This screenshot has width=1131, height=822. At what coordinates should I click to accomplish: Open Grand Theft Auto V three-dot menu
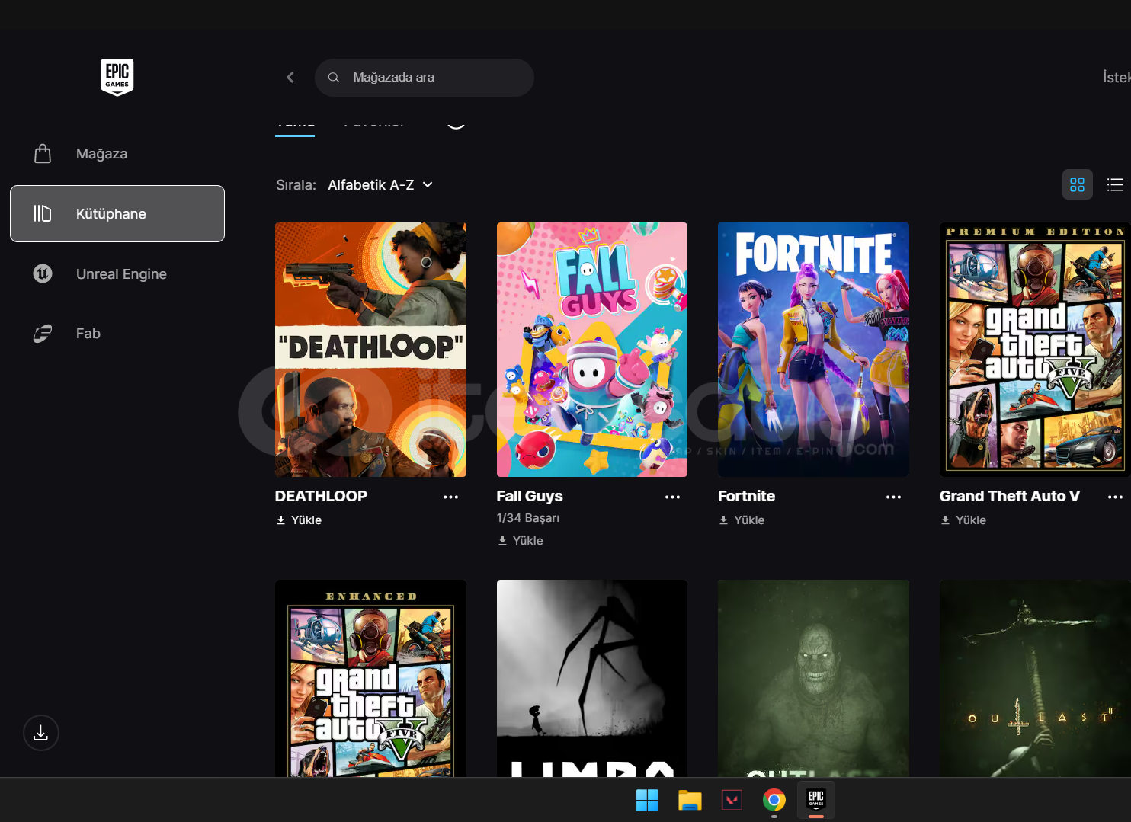point(1115,497)
